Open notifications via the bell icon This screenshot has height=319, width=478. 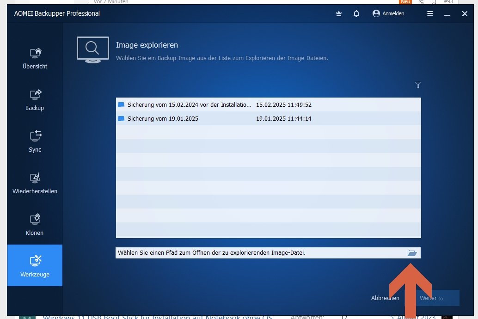coord(356,13)
